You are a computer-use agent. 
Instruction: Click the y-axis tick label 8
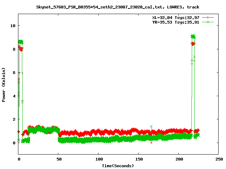(14, 49)
